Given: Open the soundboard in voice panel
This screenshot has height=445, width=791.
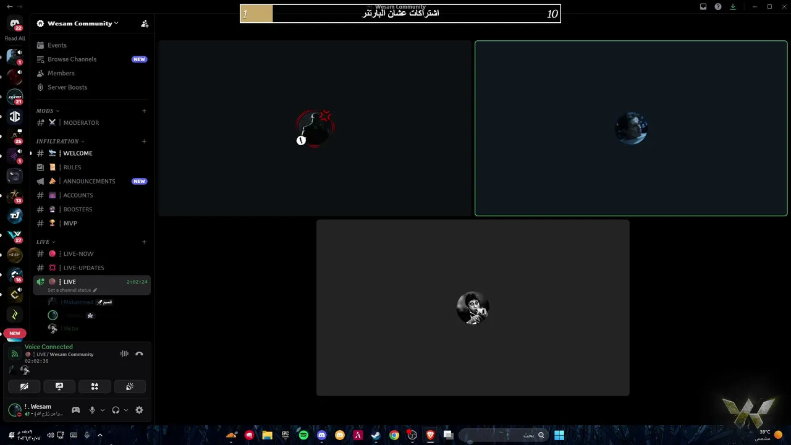Looking at the screenshot, I should point(130,386).
